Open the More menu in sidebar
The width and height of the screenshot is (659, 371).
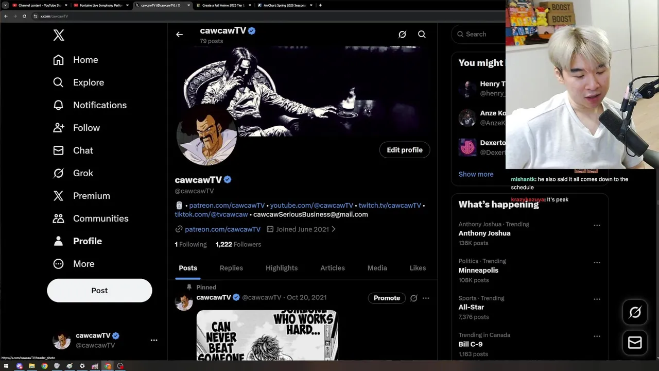point(74,264)
